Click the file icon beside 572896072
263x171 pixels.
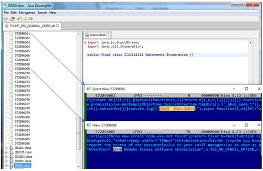pyautogui.click(x=11, y=82)
